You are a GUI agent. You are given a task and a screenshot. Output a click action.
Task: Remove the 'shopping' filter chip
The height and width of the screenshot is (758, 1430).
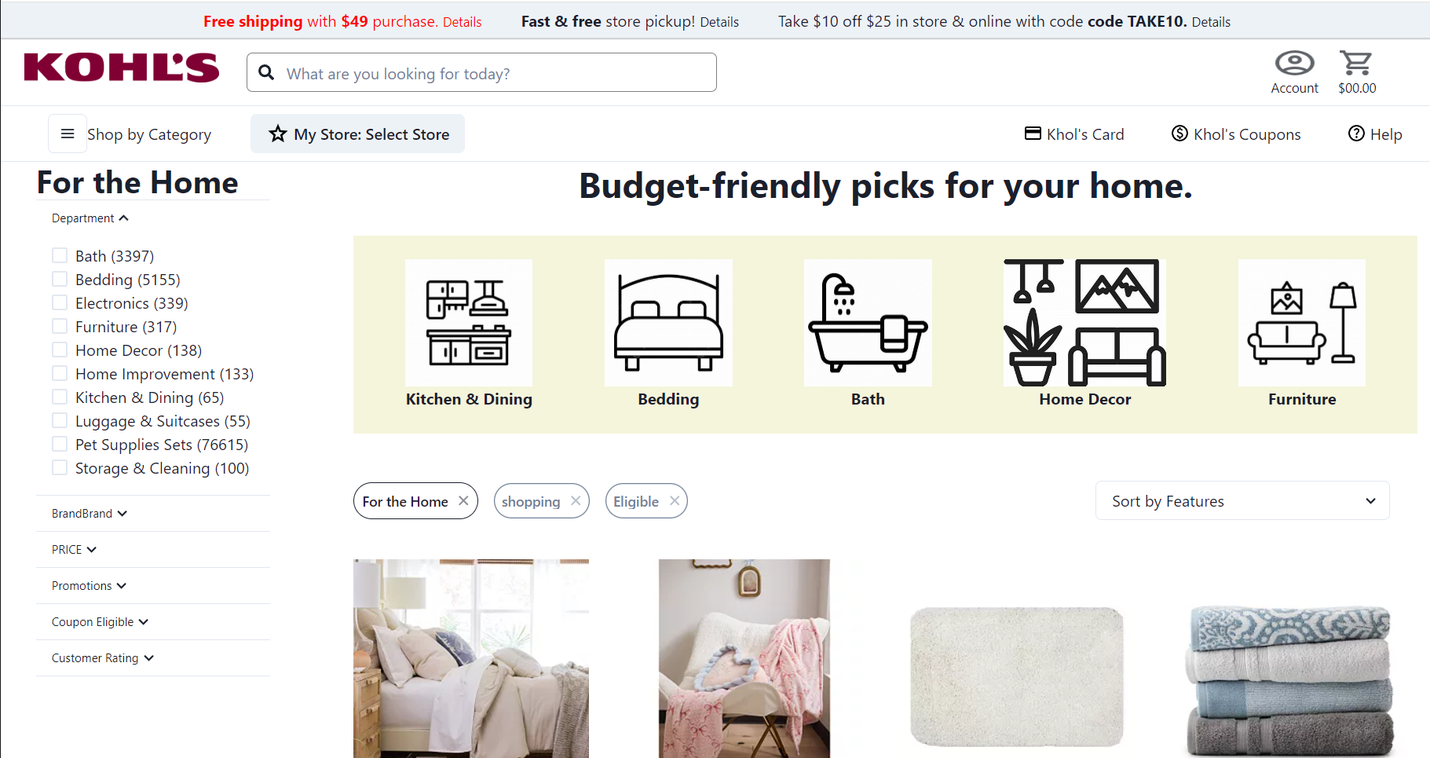576,501
